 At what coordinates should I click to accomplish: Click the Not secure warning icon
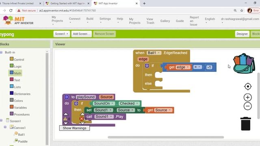19,11
